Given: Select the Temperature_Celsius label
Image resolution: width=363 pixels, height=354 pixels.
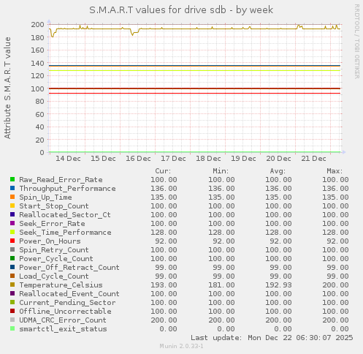Looking at the screenshot, I should click(61, 285).
